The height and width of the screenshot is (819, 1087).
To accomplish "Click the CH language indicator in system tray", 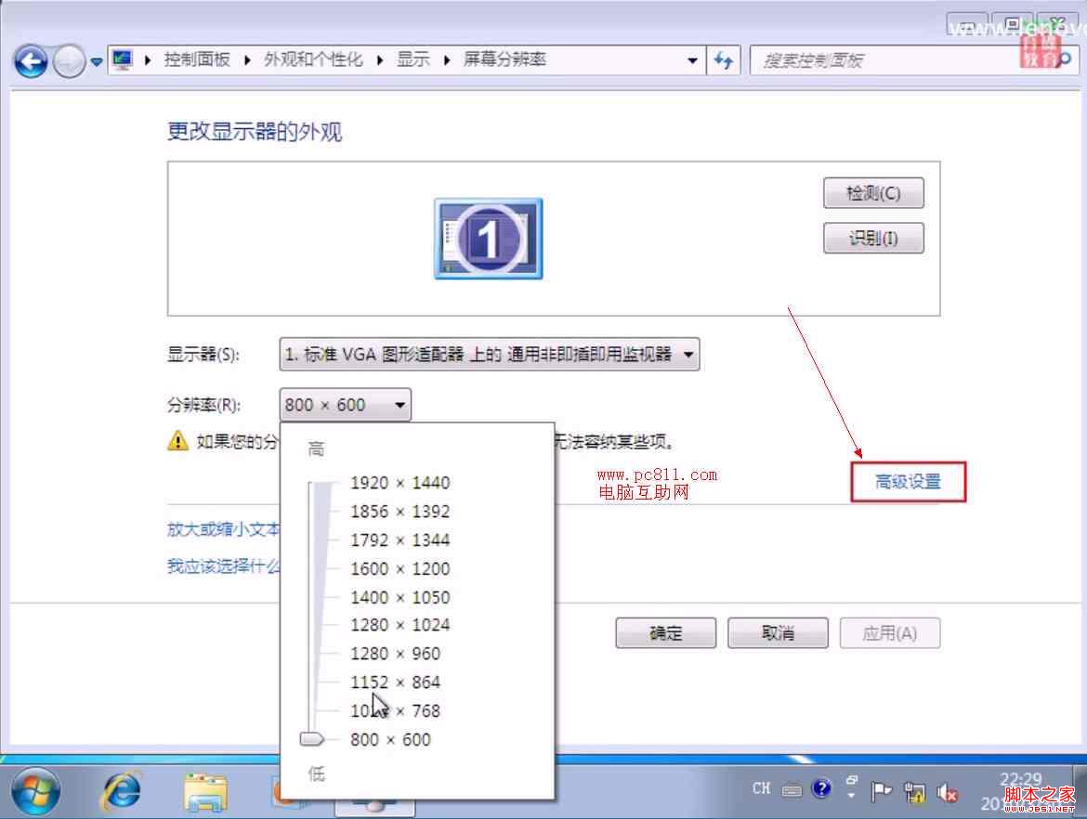I will coord(761,787).
